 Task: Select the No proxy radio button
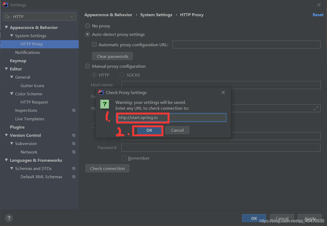tap(87, 26)
